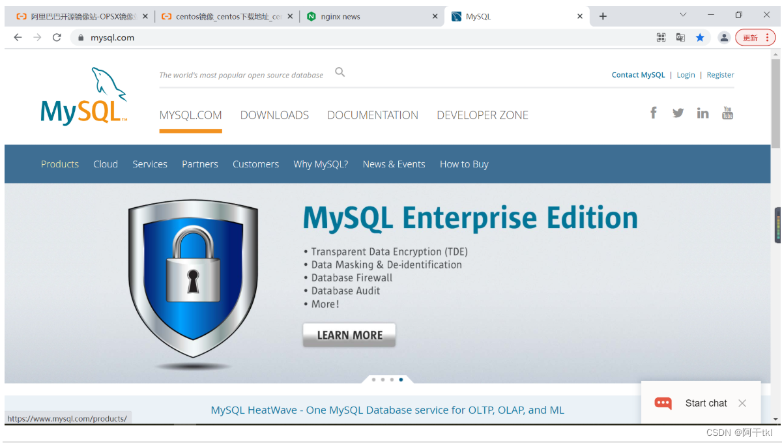The height and width of the screenshot is (443, 782).
Task: Dismiss the Start chat popup
Action: click(742, 403)
